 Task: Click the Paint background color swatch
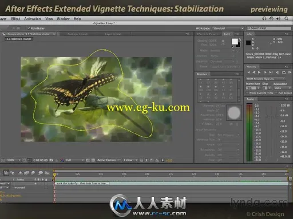pos(238,45)
